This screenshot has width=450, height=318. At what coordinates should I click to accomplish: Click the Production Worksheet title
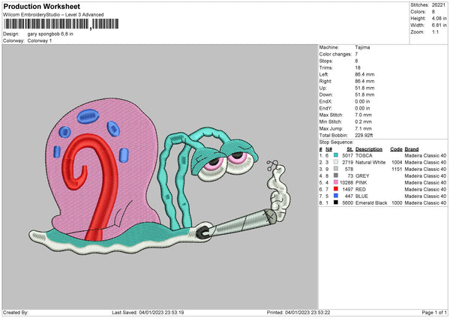click(41, 6)
